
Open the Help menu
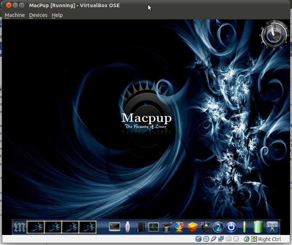click(57, 15)
